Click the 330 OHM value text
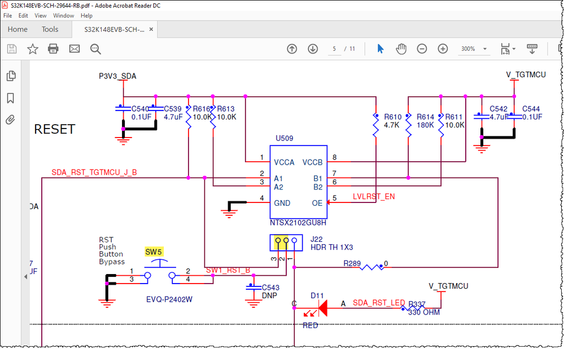Image resolution: width=564 pixels, height=349 pixels. (424, 312)
